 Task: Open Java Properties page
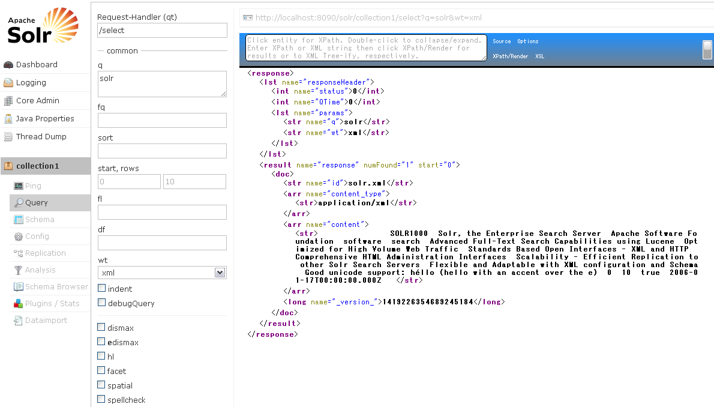(45, 118)
